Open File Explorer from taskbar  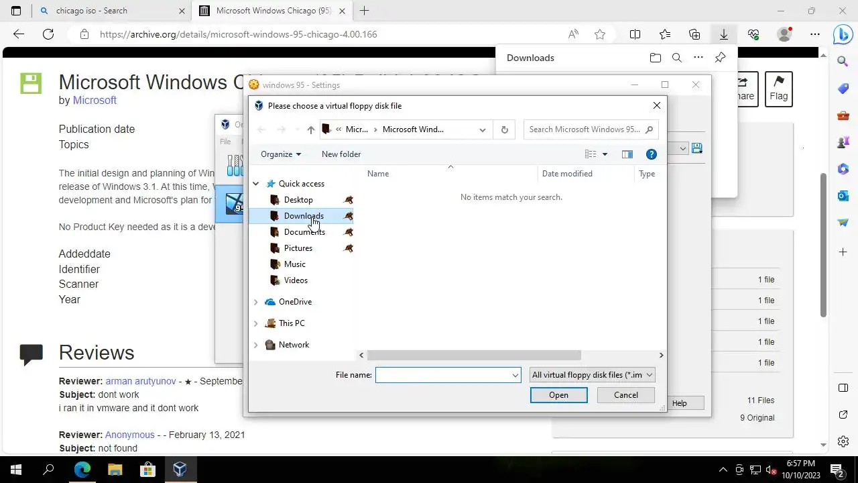pyautogui.click(x=115, y=470)
